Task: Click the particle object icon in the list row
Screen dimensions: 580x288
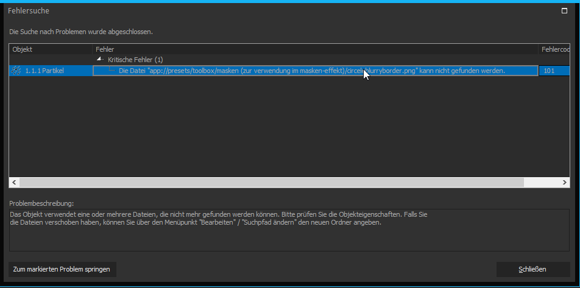Action: tap(16, 71)
